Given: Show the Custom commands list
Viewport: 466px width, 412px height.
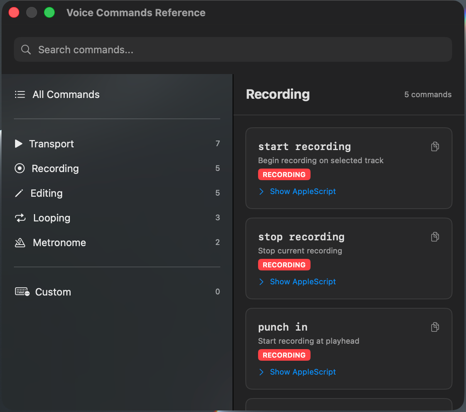Looking at the screenshot, I should coord(53,292).
